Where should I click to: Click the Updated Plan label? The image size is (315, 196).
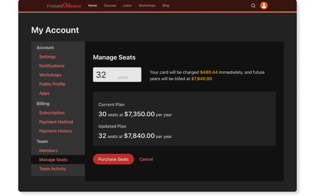(112, 126)
